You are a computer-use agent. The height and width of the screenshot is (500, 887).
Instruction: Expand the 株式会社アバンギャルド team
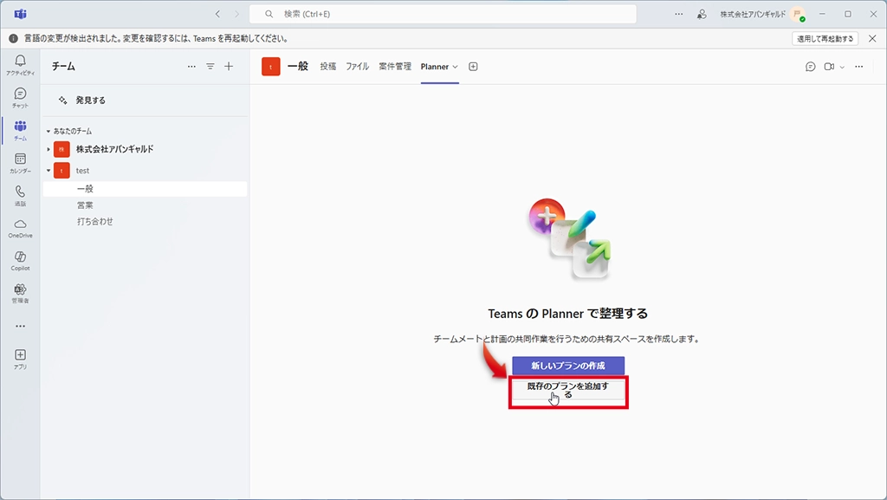click(x=49, y=149)
